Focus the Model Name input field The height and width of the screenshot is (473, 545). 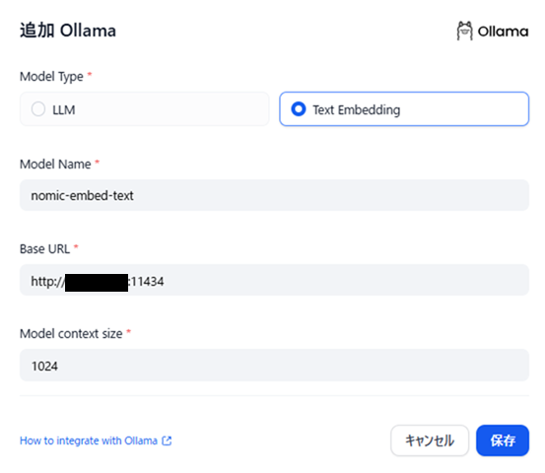click(274, 195)
